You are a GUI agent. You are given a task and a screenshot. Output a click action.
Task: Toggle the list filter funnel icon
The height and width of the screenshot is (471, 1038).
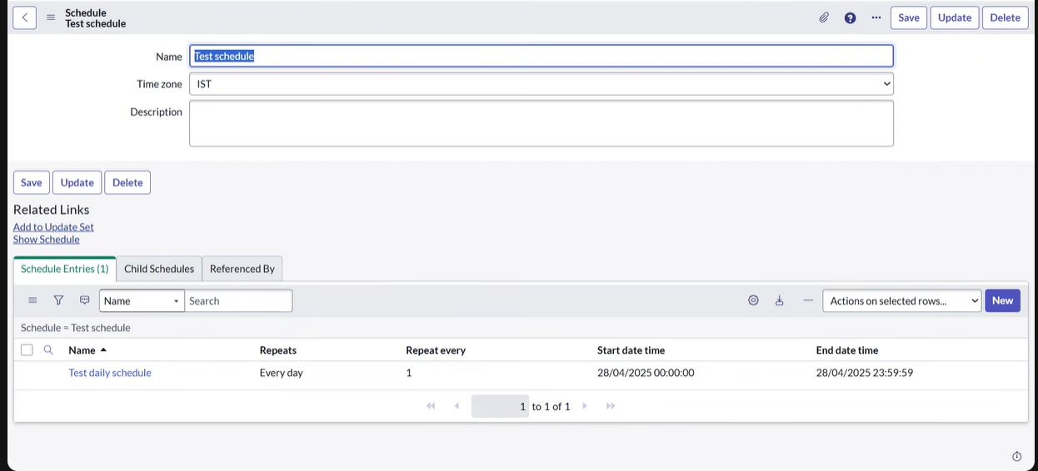(x=58, y=300)
